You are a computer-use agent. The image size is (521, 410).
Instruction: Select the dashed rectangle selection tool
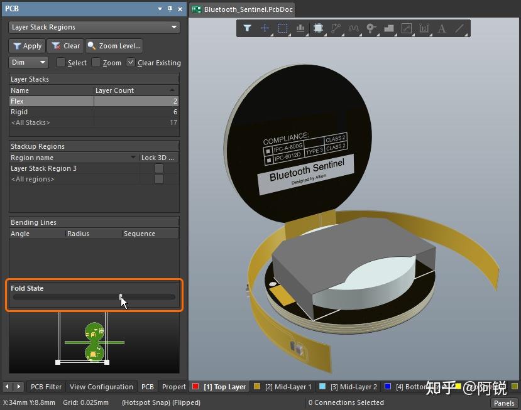pyautogui.click(x=283, y=28)
